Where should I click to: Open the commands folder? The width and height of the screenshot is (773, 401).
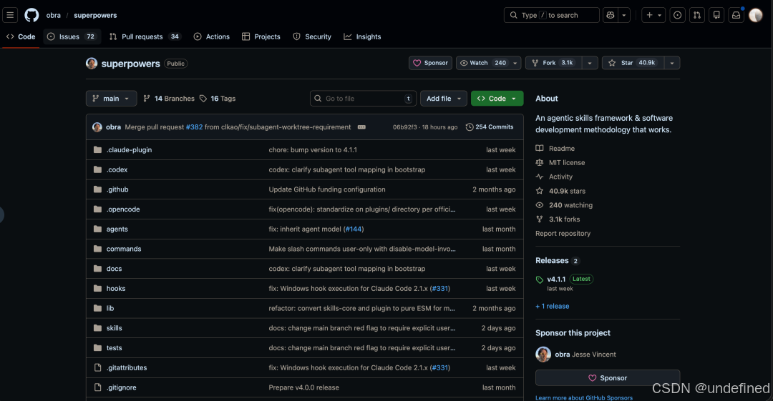[x=124, y=249]
